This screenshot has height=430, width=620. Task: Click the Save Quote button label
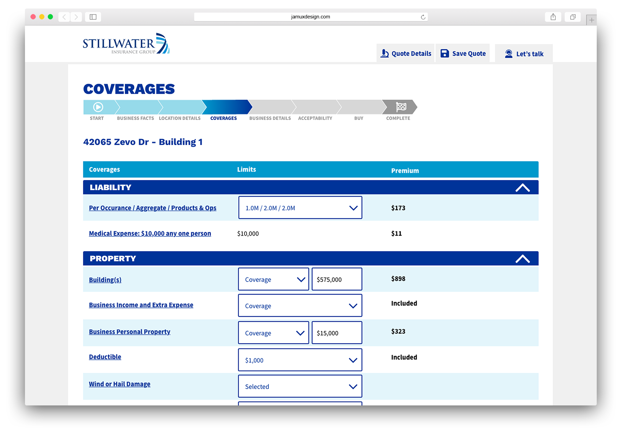469,54
